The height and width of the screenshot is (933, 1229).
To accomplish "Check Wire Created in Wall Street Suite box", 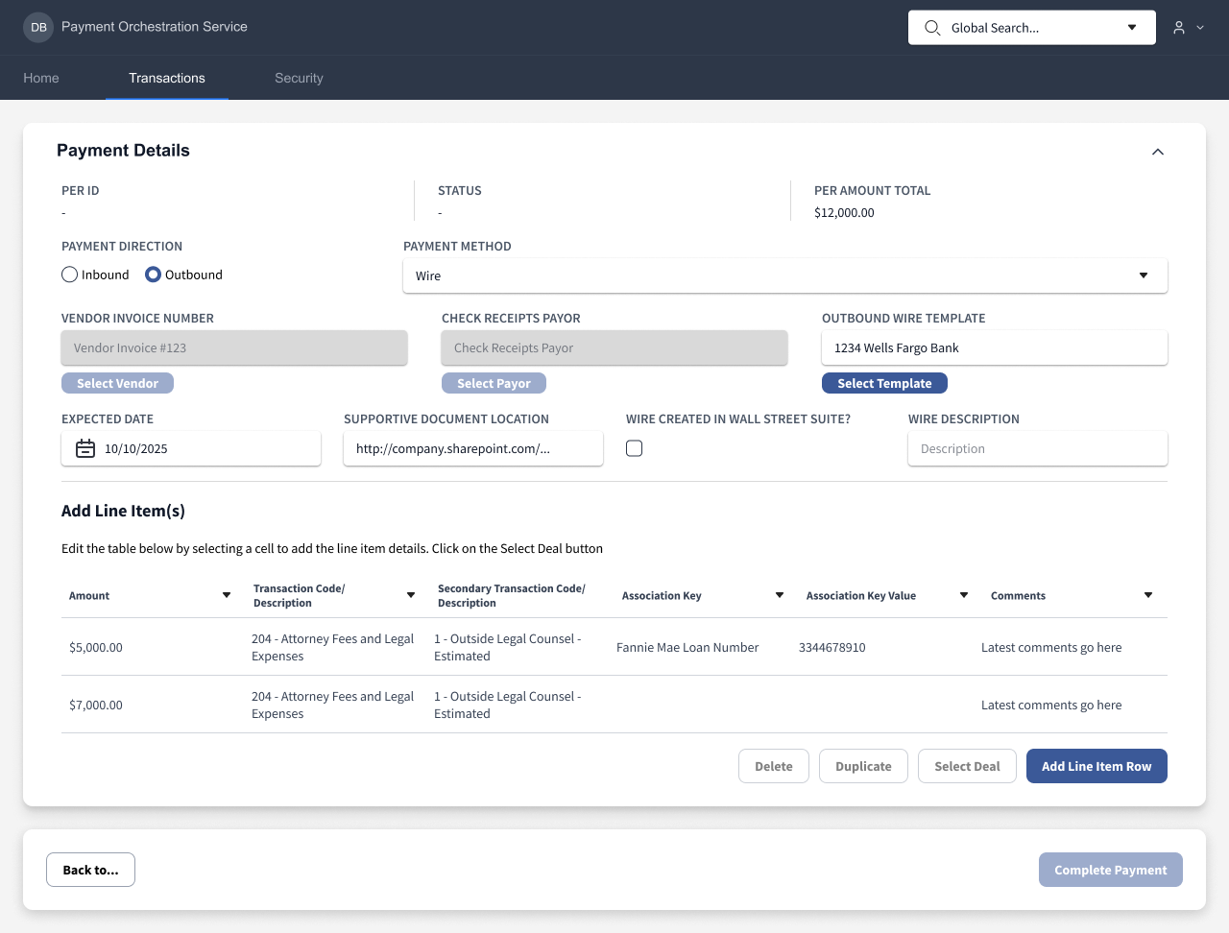I will 635,448.
